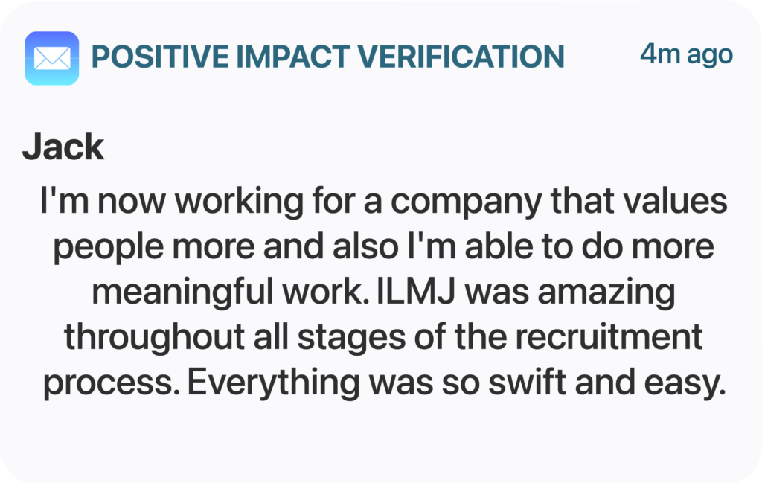Click the word 'IMPACT' in the header
The width and height of the screenshot is (762, 483).
point(292,57)
